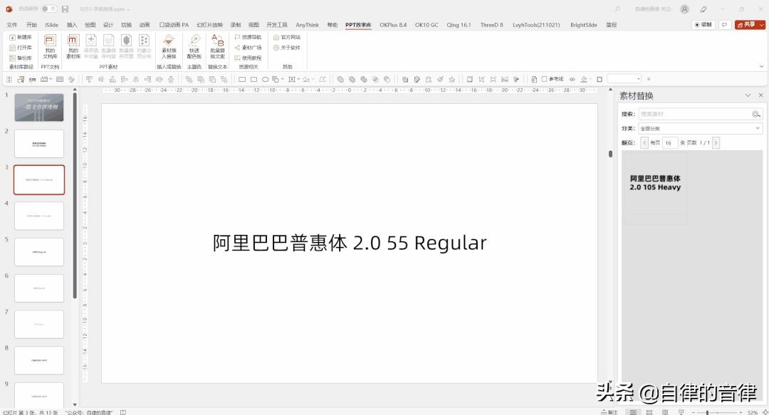Select slide 5 thumbnail in left panel
Viewport: 769px width, 415px height.
[x=39, y=251]
